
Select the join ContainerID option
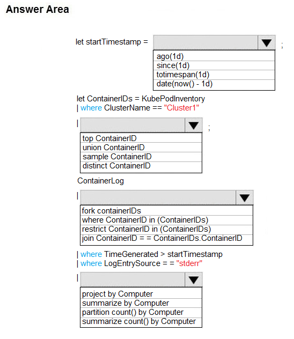[x=166, y=239]
